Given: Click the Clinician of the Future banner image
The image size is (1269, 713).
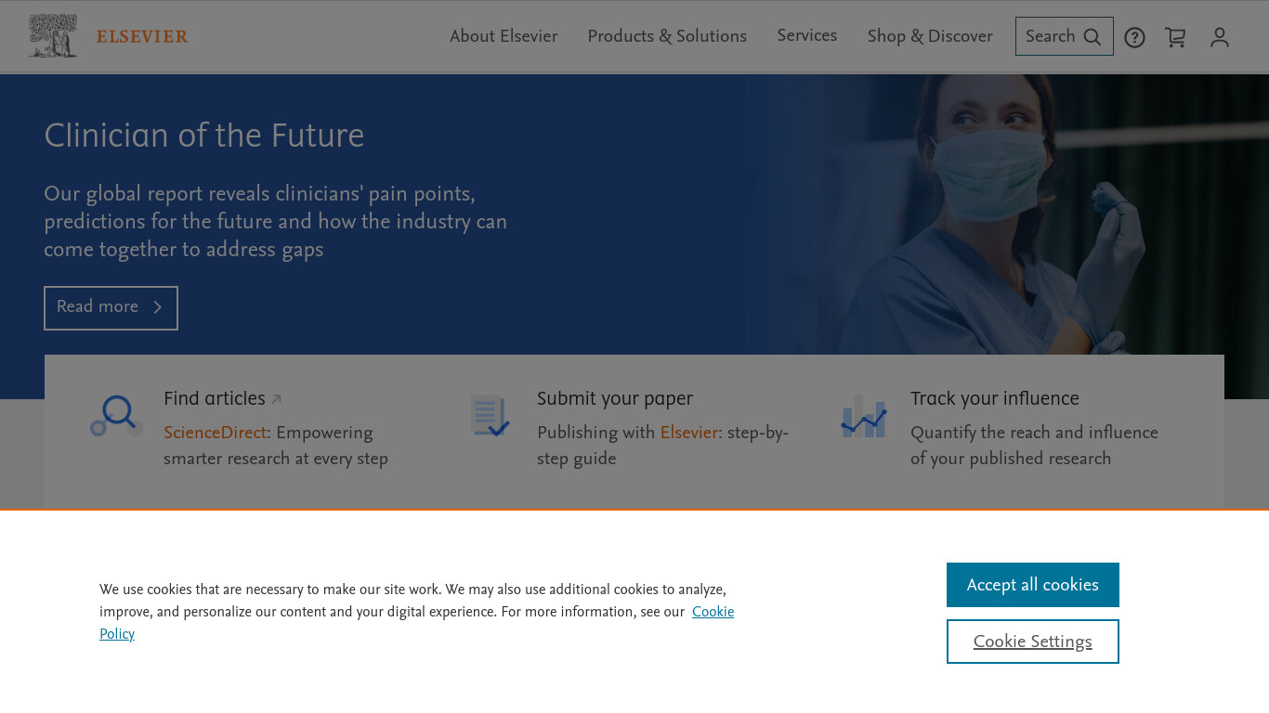Looking at the screenshot, I should click(1003, 214).
